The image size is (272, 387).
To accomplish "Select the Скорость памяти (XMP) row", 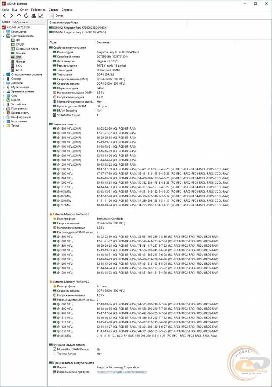I will [x=89, y=79].
